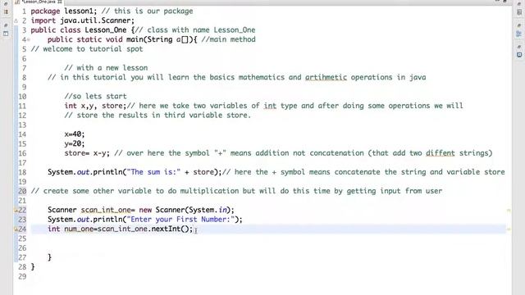Click the string "The sum is:" on line 18
The width and height of the screenshot is (525, 295).
[x=153, y=172]
